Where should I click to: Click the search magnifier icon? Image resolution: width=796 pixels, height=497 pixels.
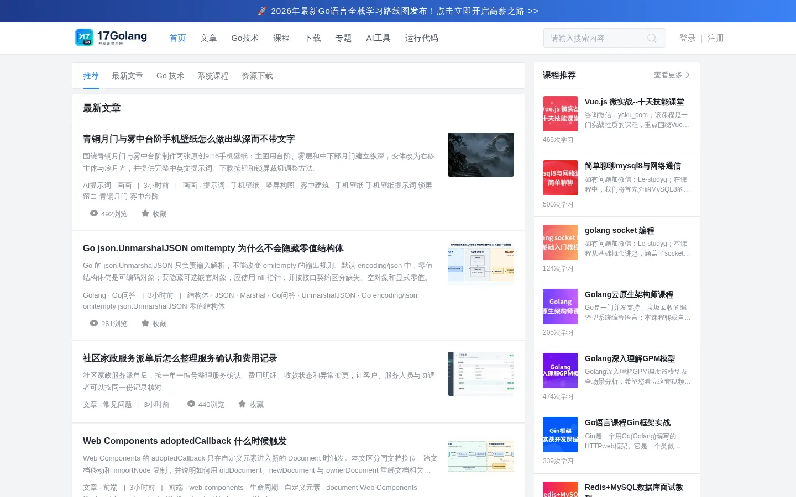click(652, 38)
